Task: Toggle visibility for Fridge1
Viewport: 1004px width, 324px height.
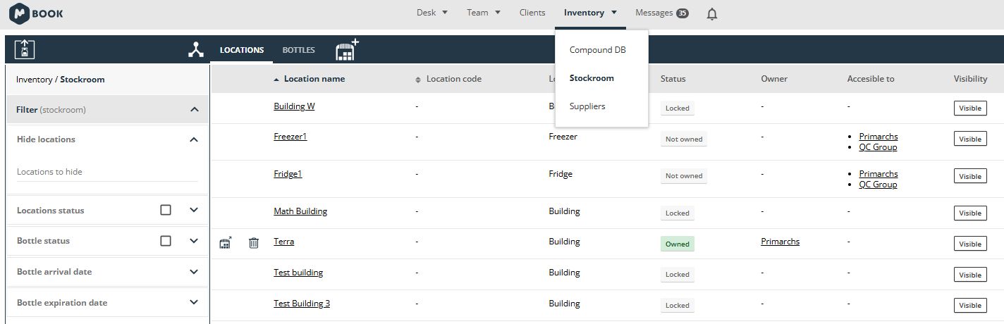Action: click(x=970, y=176)
